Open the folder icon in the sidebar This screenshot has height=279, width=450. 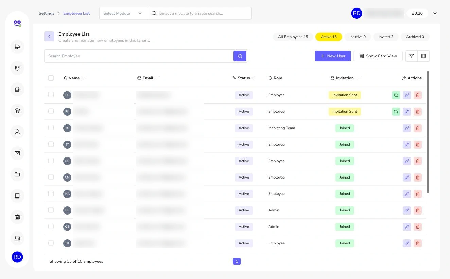17,174
